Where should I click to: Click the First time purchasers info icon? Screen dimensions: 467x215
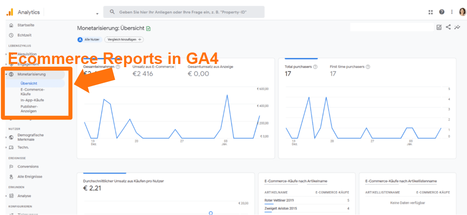[x=368, y=67]
